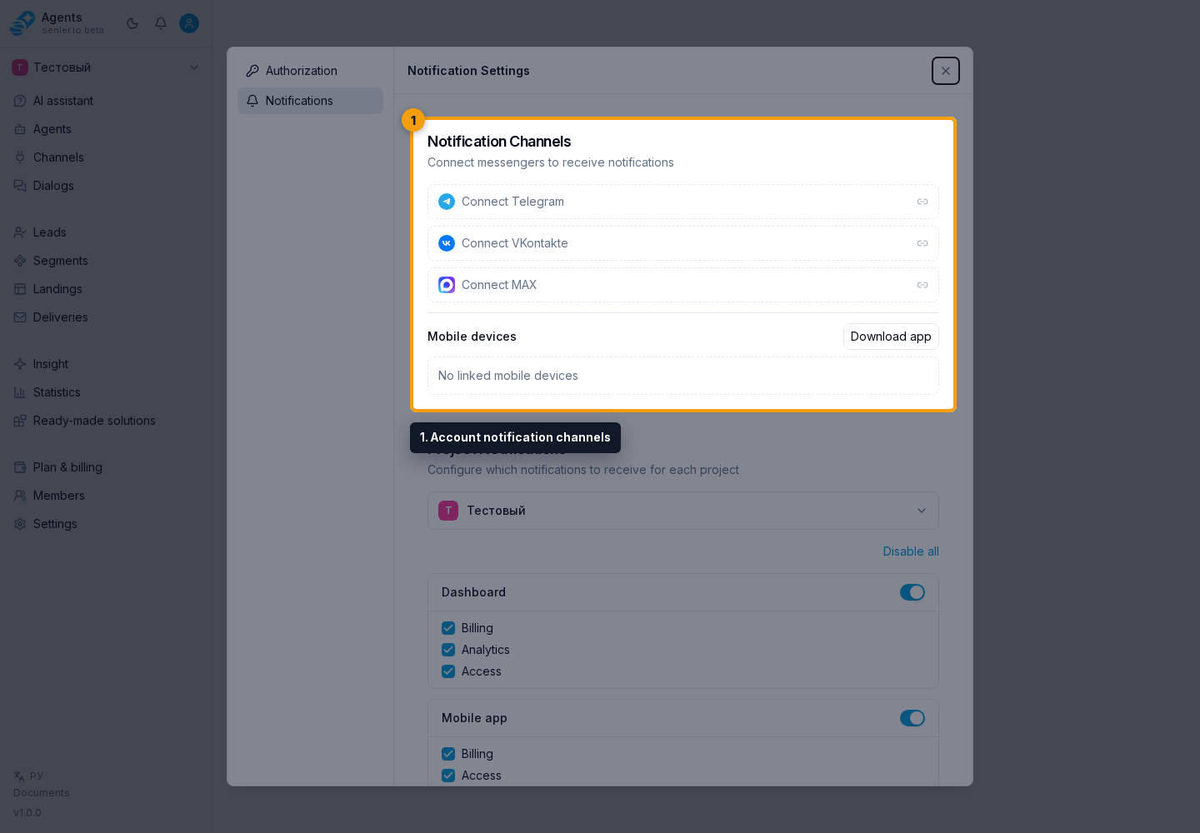Click the Disable all link
This screenshot has width=1200, height=833.
click(x=911, y=551)
